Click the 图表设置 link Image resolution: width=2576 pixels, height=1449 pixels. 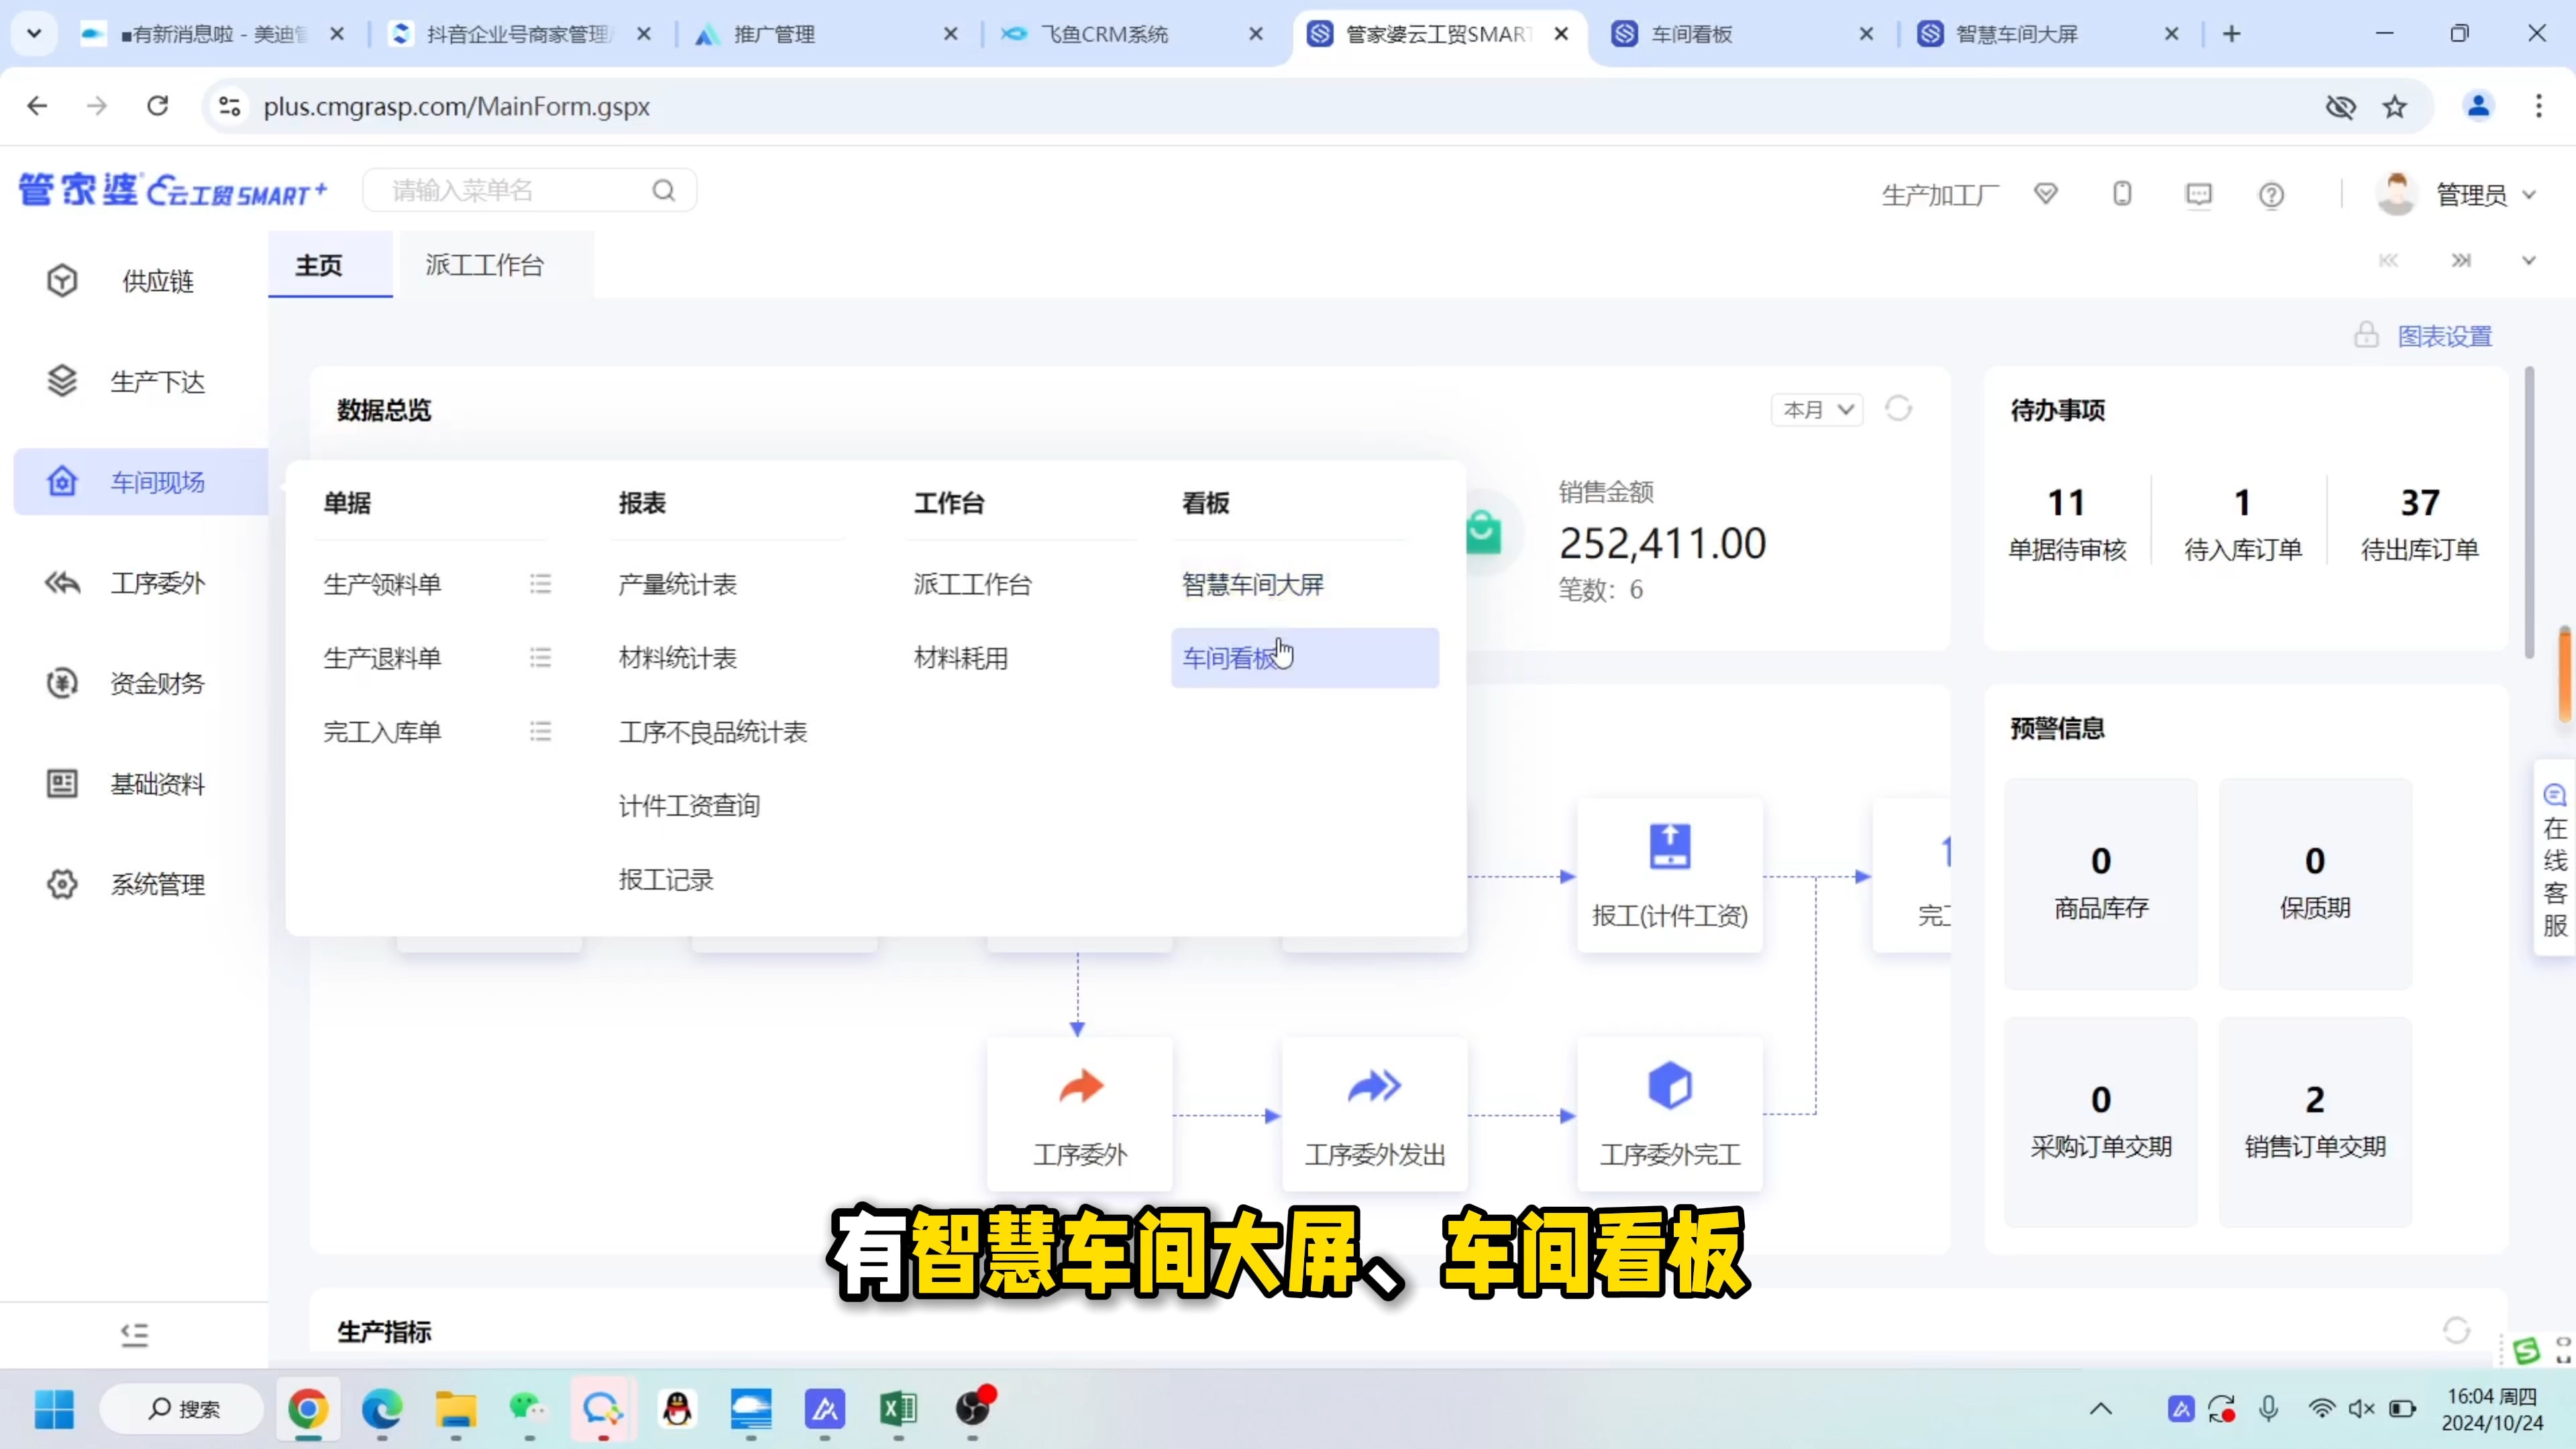pos(2444,336)
